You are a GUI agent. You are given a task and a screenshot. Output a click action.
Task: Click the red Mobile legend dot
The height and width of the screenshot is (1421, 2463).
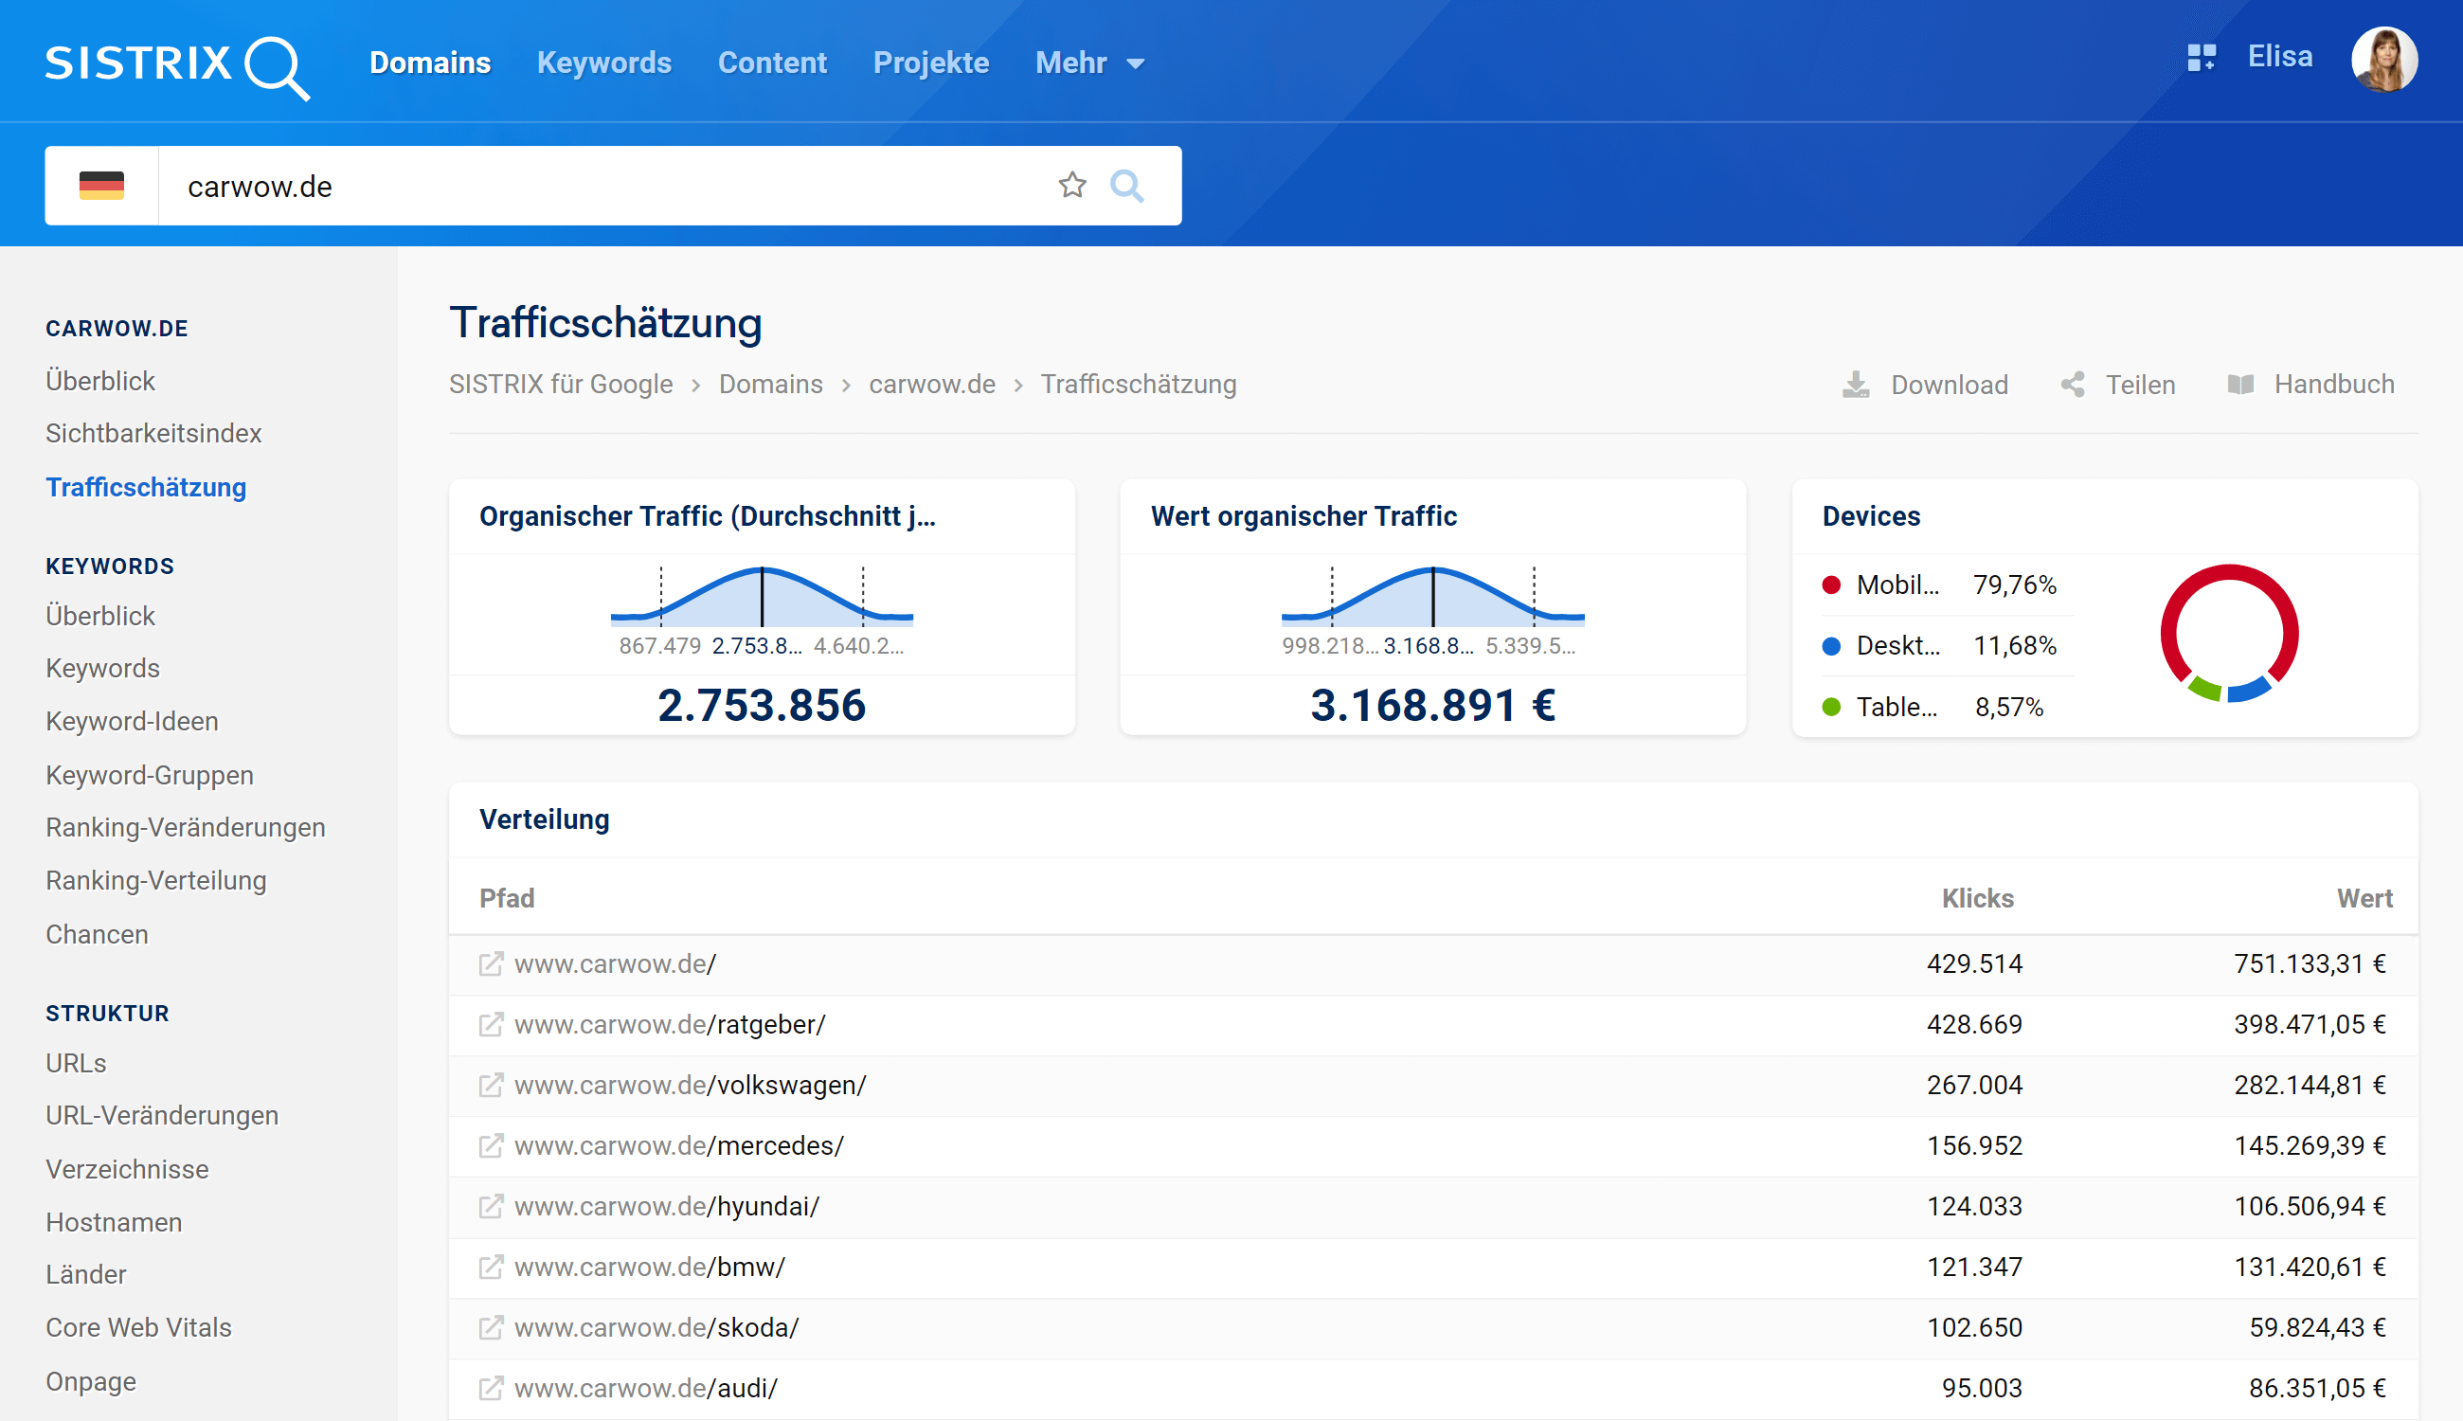pos(1830,585)
